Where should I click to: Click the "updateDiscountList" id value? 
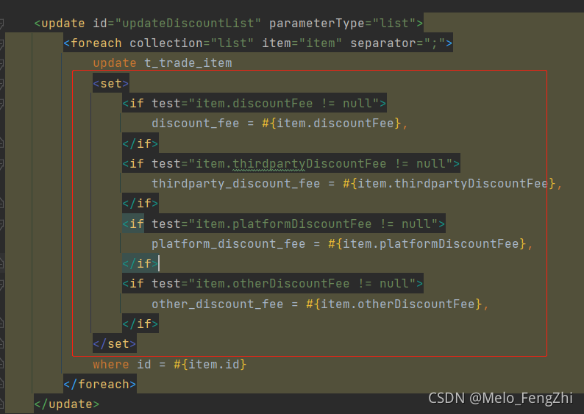click(x=188, y=23)
